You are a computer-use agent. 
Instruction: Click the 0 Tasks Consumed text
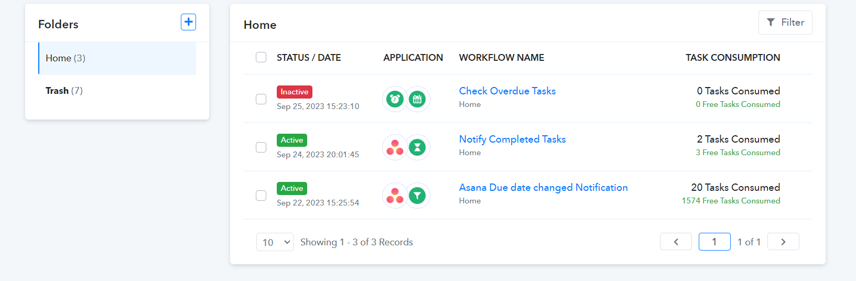739,91
